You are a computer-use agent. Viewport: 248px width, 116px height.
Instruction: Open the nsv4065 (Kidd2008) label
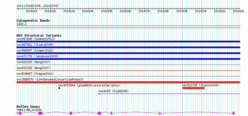[x=113, y=91]
